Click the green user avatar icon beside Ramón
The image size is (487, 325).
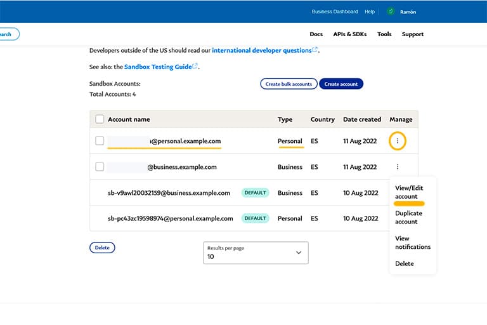pos(391,11)
